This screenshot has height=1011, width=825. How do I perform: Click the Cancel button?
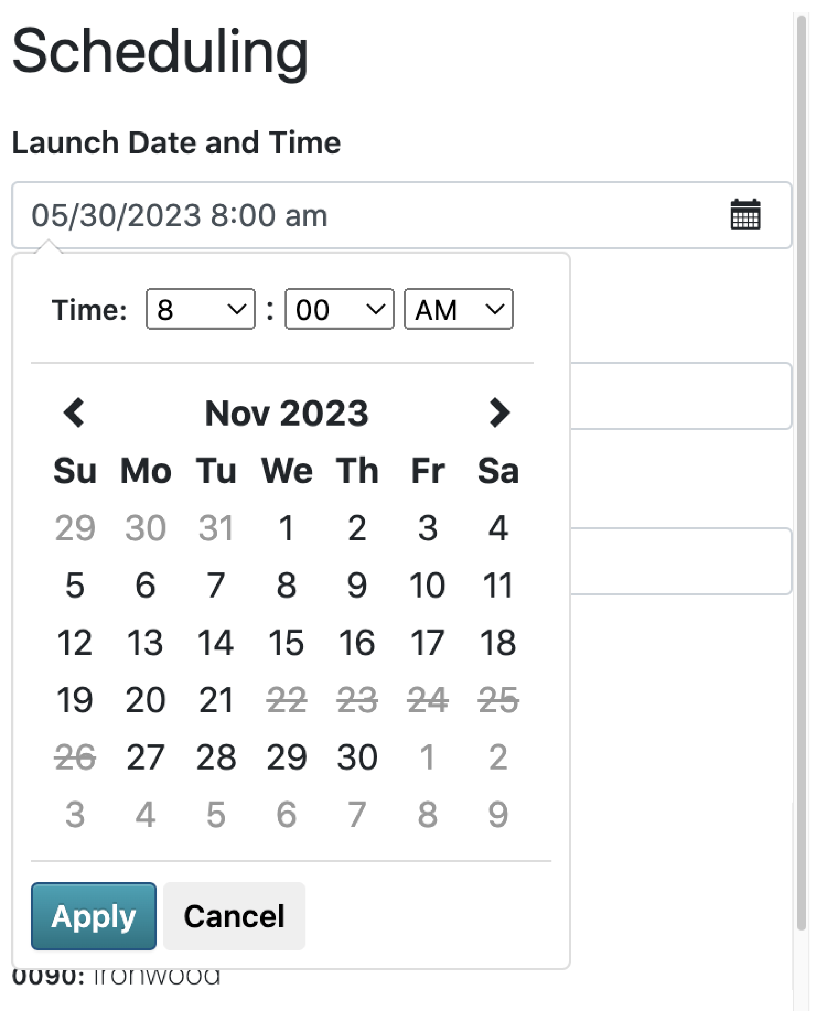pos(234,916)
